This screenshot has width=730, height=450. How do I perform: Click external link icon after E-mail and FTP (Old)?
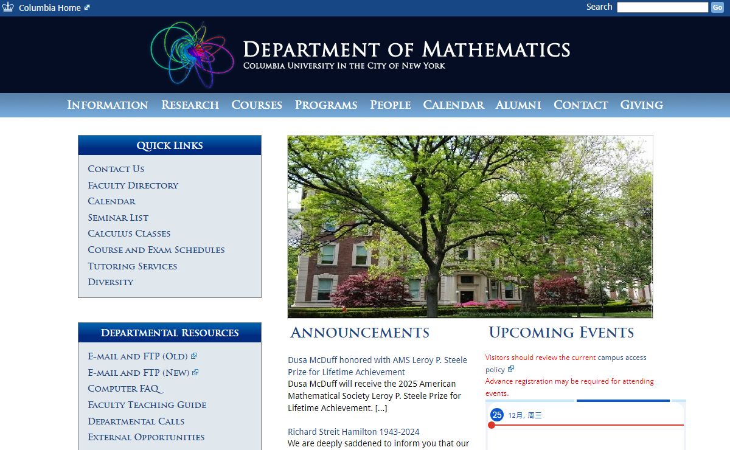(194, 356)
